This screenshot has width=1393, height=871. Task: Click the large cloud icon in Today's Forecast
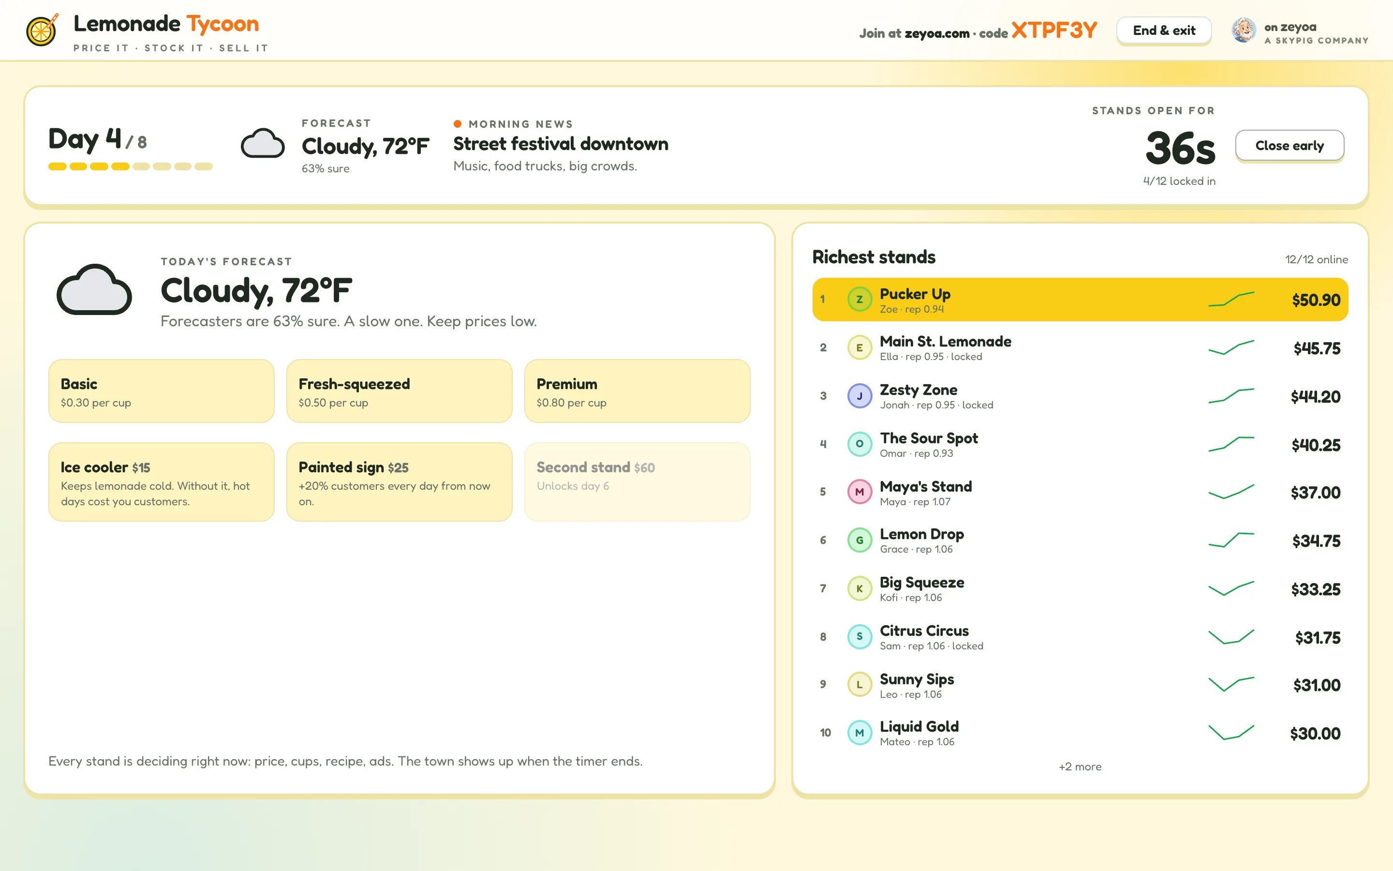click(94, 290)
